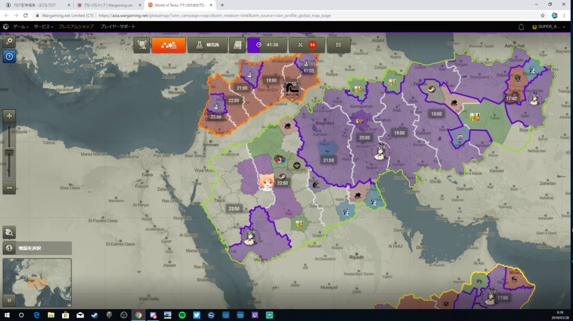573x321 pixels.
Task: Adjust the map zoom slider handle
Action: click(9, 151)
